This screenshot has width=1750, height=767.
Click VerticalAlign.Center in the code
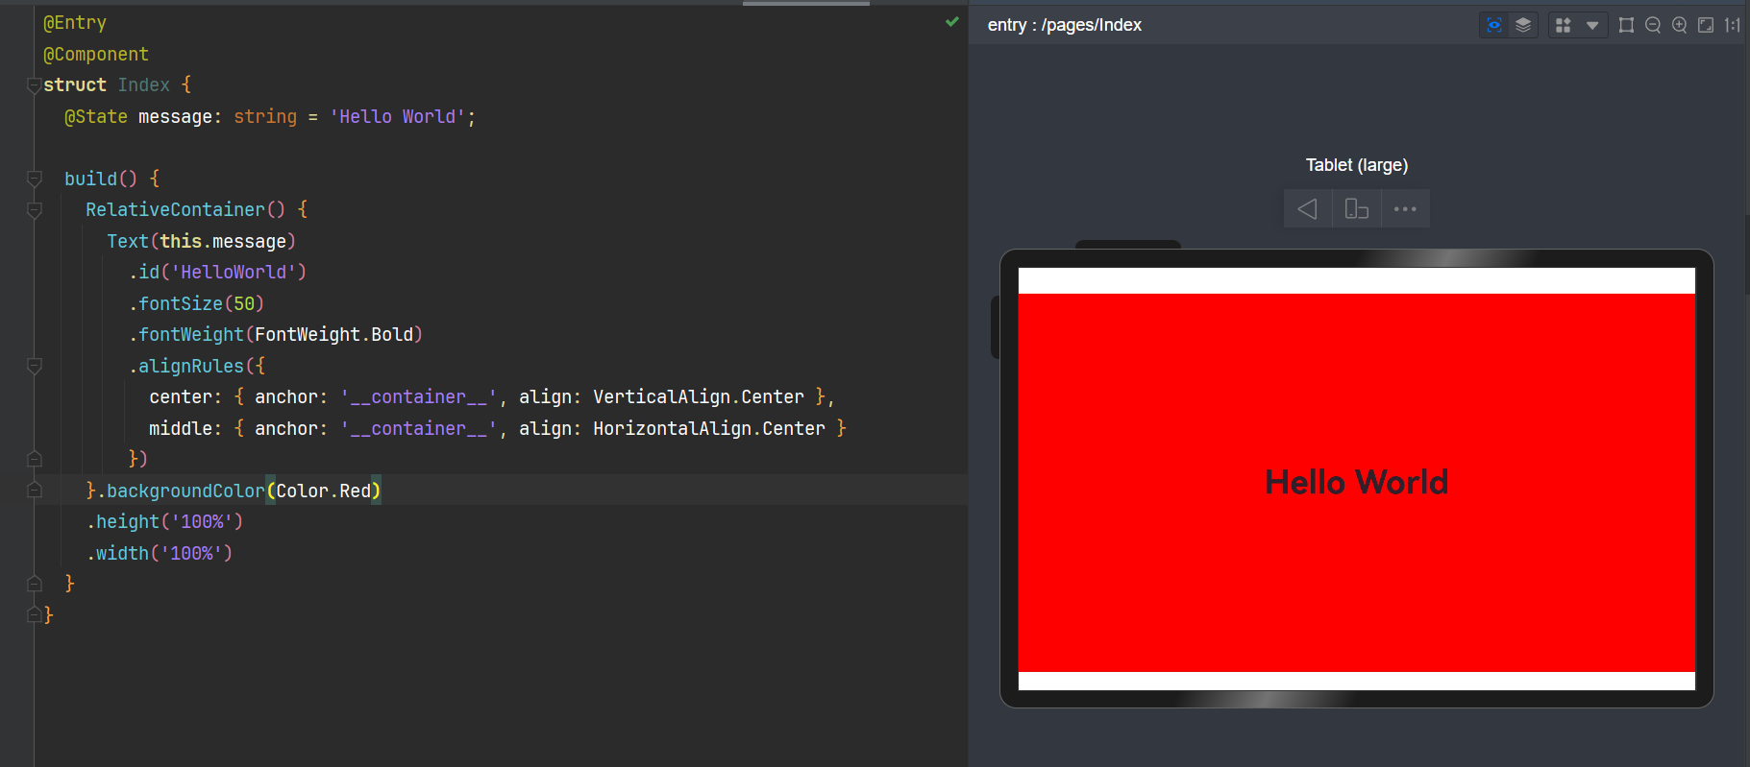[x=699, y=396]
